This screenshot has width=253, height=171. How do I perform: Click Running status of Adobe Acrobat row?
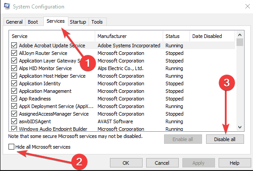(x=174, y=46)
